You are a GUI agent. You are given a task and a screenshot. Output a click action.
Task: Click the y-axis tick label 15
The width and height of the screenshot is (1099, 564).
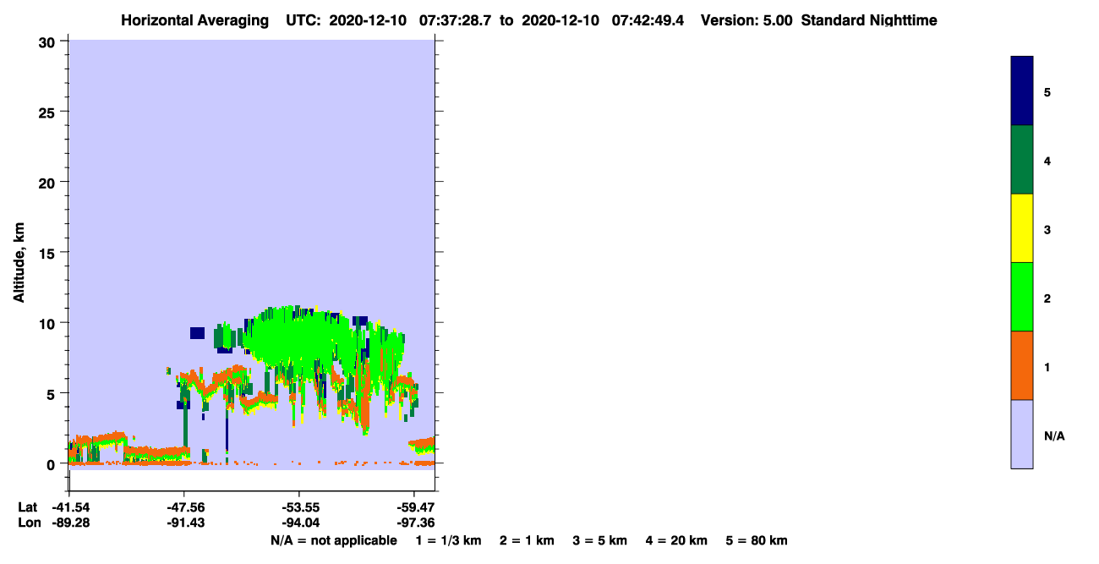pyautogui.click(x=49, y=253)
